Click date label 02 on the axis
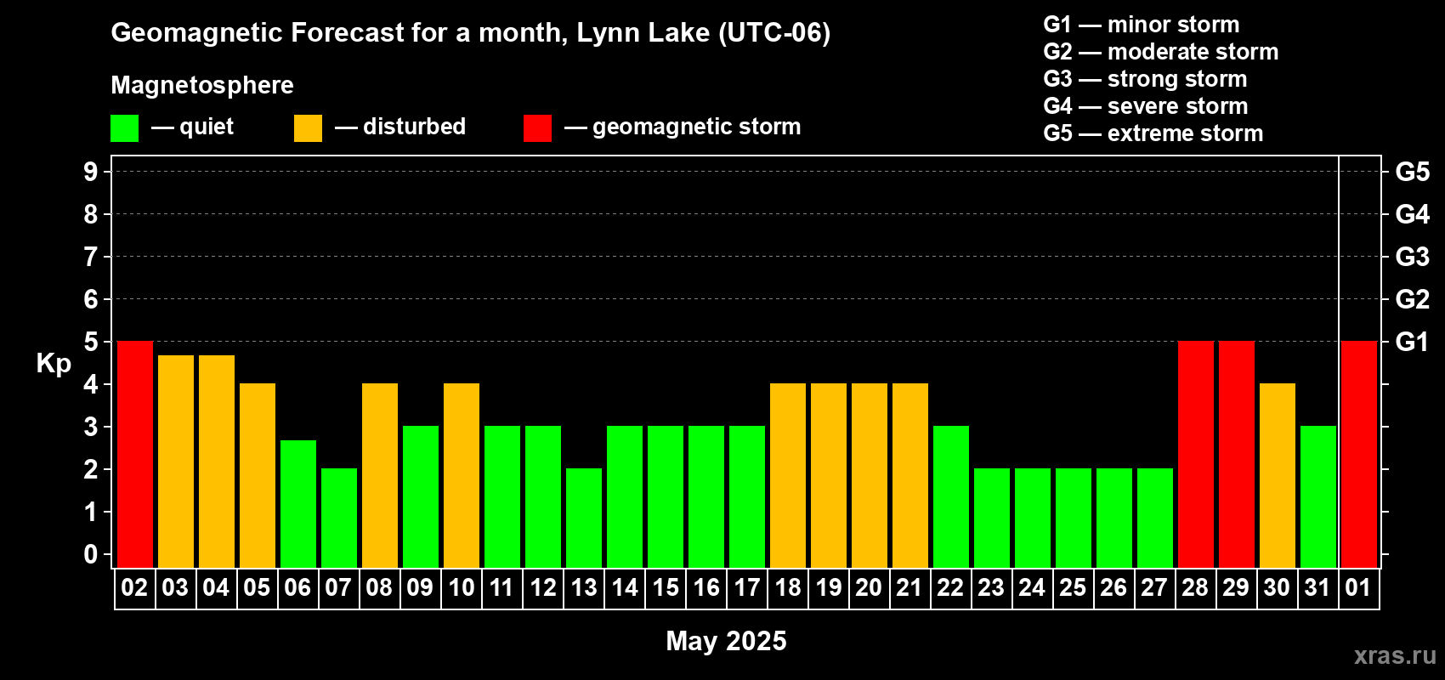 click(x=134, y=587)
